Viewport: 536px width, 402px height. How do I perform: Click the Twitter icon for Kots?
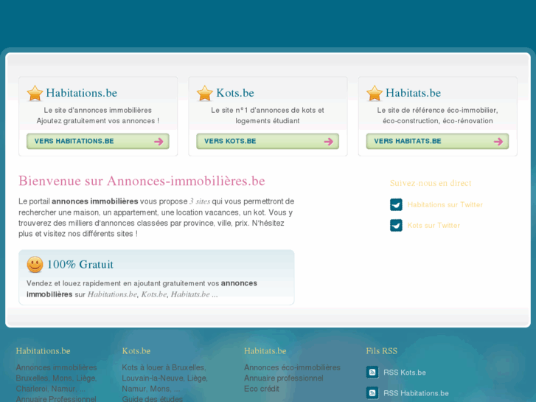pyautogui.click(x=396, y=225)
